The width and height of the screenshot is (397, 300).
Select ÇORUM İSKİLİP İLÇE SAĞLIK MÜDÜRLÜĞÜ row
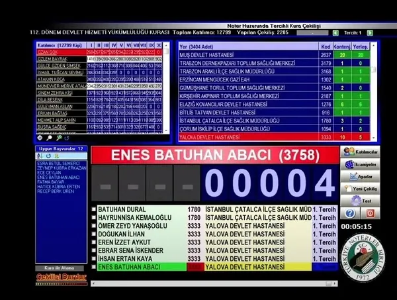pyautogui.click(x=274, y=129)
